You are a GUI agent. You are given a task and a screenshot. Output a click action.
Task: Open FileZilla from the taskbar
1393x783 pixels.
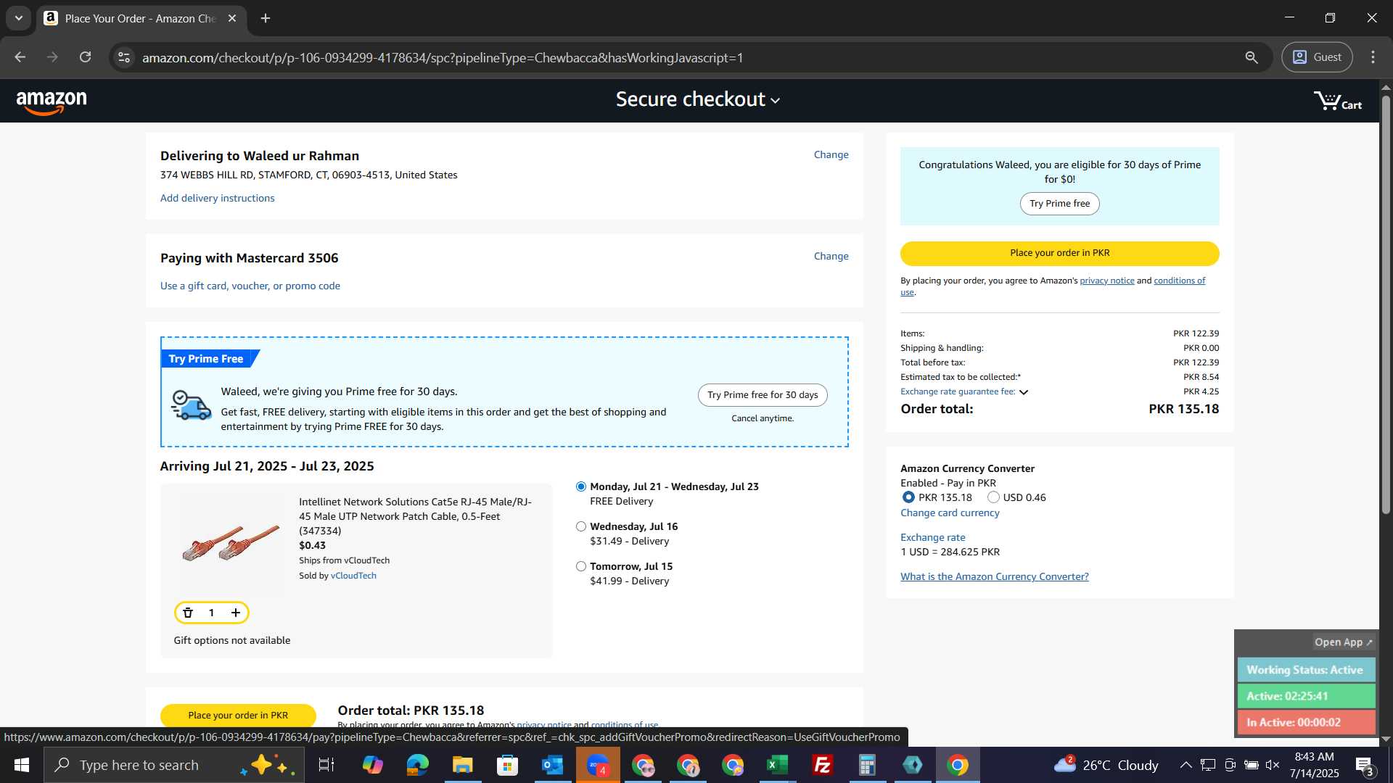click(x=823, y=765)
